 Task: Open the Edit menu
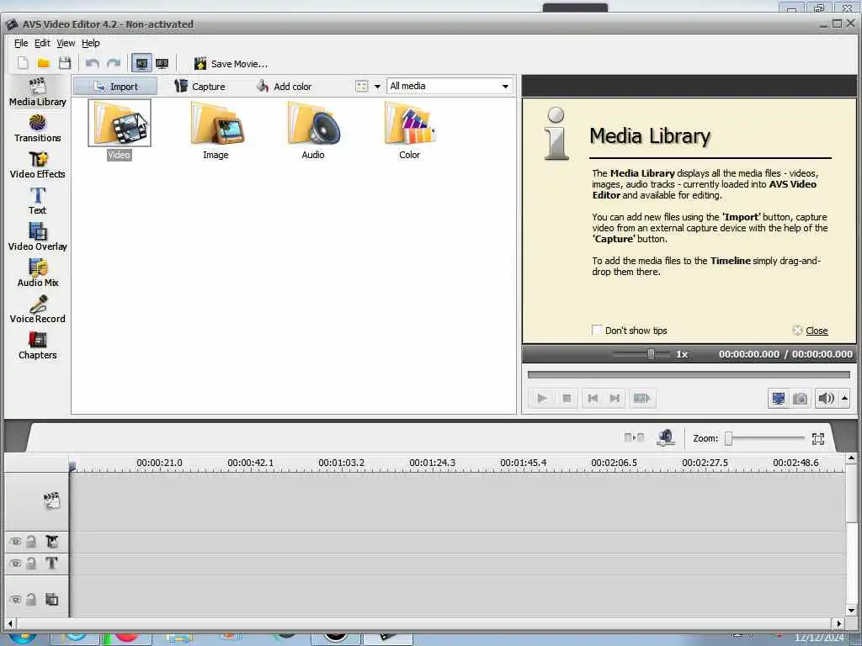(42, 43)
